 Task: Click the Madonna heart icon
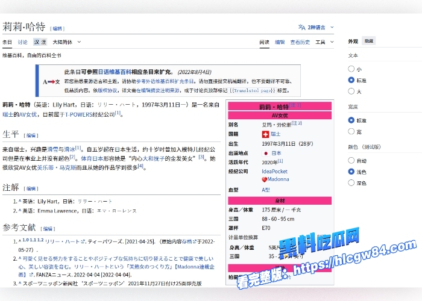tap(264, 179)
